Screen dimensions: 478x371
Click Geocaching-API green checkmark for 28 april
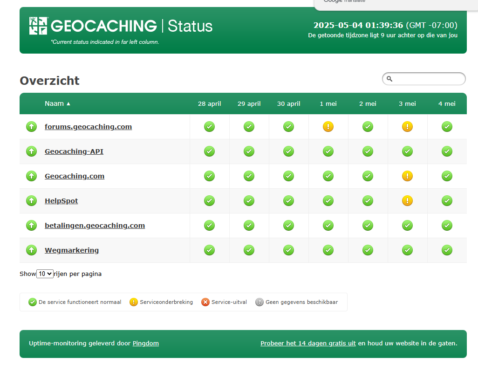(209, 151)
